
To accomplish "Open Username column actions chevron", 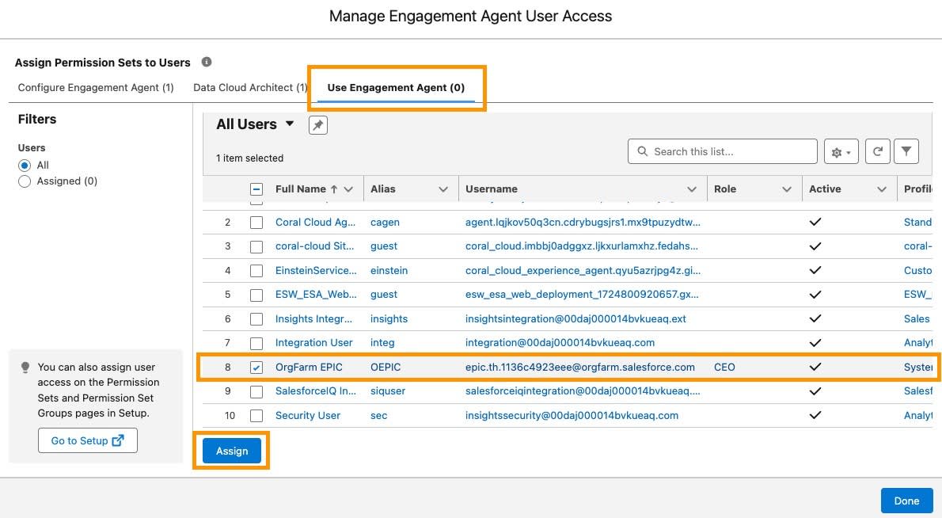I will coord(692,189).
